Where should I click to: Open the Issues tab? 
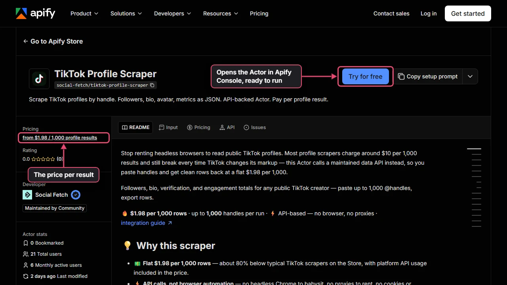click(255, 127)
